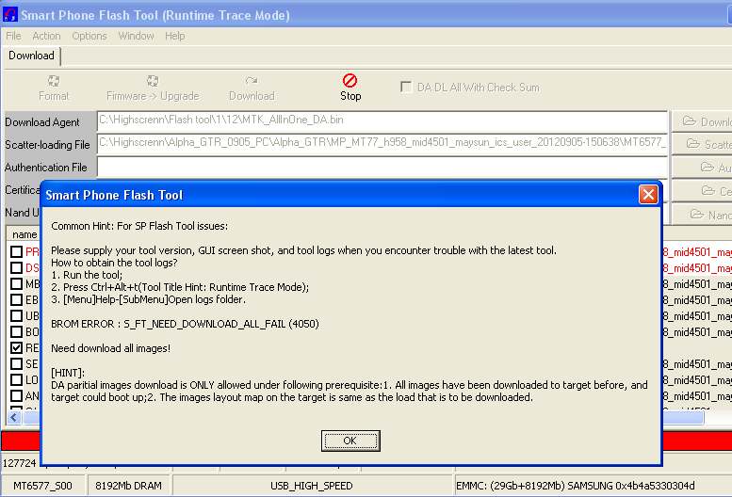Toggle DA DL All With Check Sum checkbox
This screenshot has width=732, height=497.
pyautogui.click(x=406, y=88)
